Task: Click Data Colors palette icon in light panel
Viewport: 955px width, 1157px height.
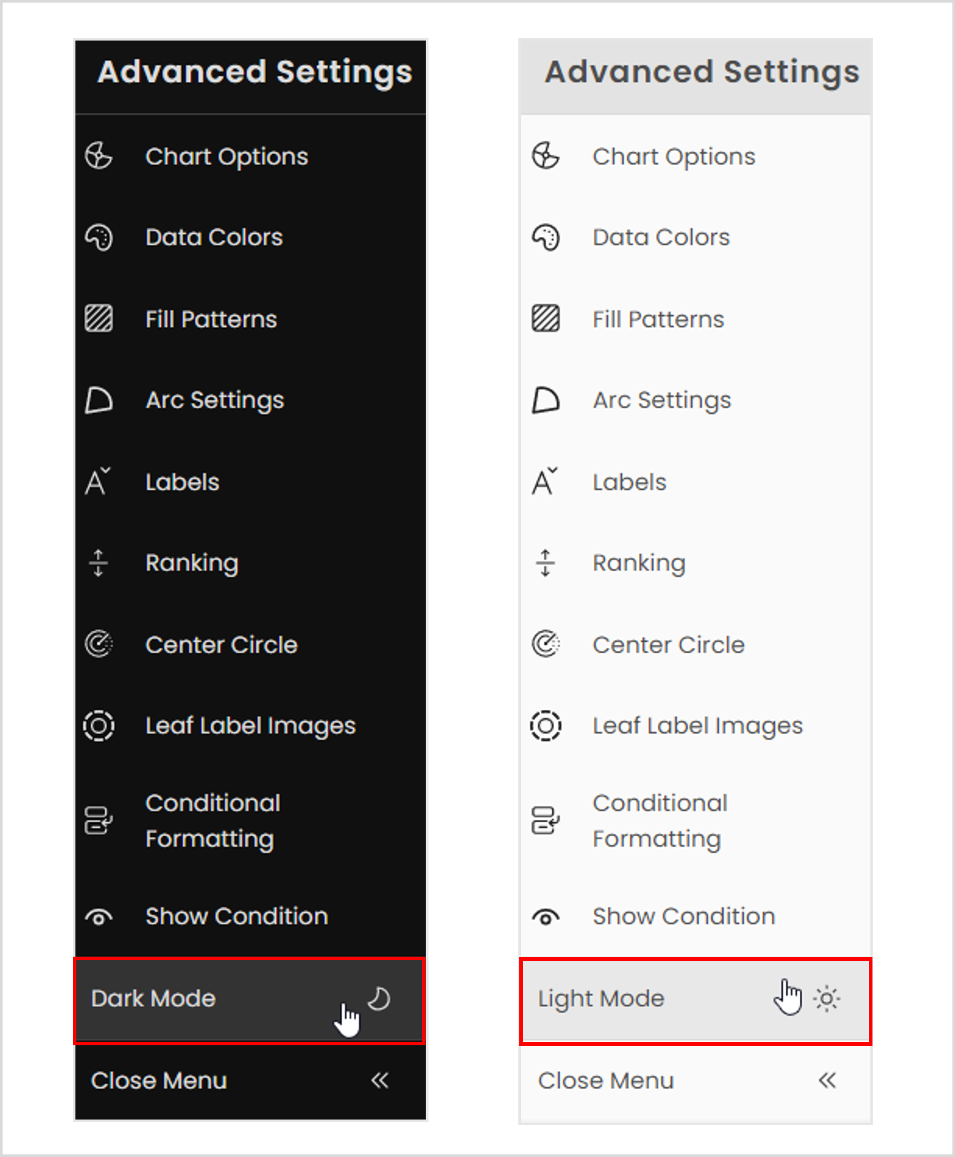Action: tap(546, 238)
